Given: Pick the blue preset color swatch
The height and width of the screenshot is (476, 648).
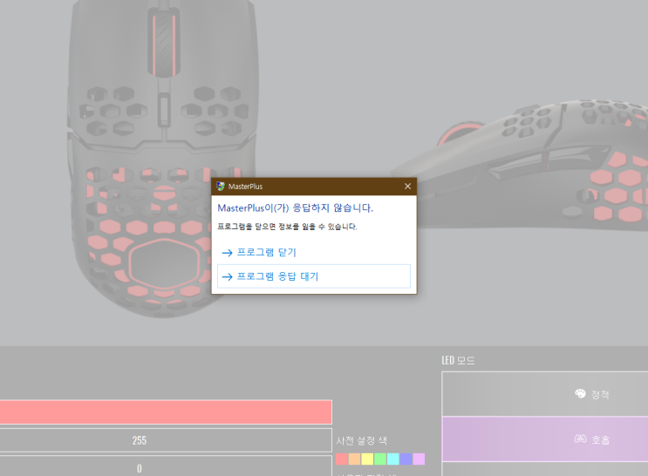Looking at the screenshot, I should click(x=406, y=459).
